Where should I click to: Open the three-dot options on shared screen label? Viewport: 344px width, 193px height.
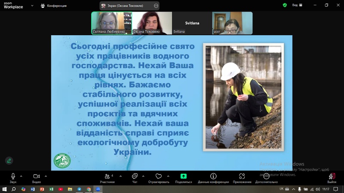tap(156, 6)
